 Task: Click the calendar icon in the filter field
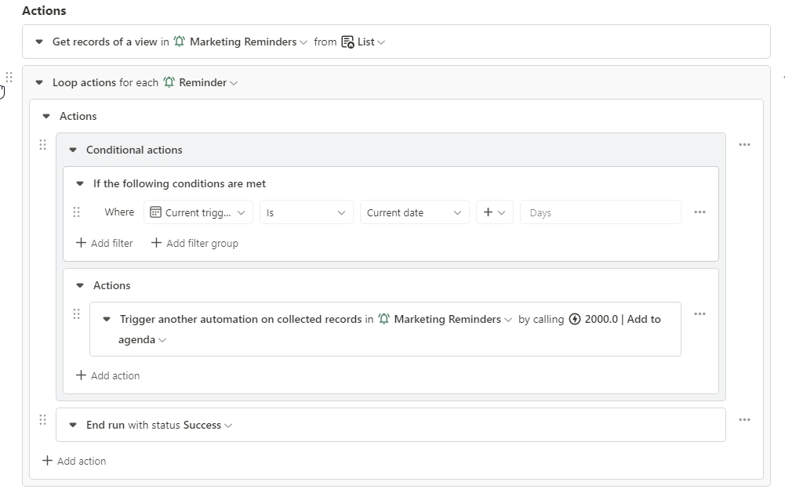click(156, 212)
